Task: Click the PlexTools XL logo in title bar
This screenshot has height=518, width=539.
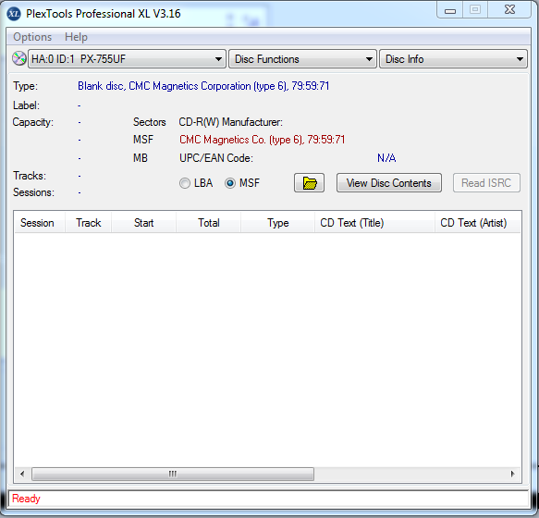Action: [x=14, y=14]
